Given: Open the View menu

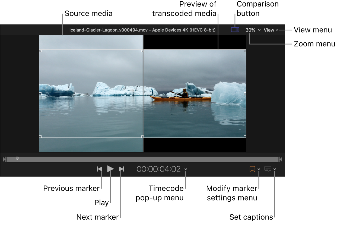Looking at the screenshot, I should [x=271, y=30].
